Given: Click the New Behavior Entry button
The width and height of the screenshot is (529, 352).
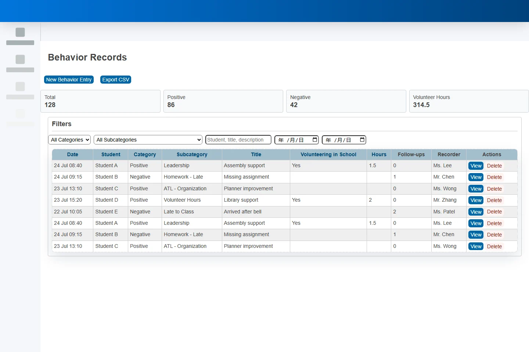Looking at the screenshot, I should (x=69, y=80).
